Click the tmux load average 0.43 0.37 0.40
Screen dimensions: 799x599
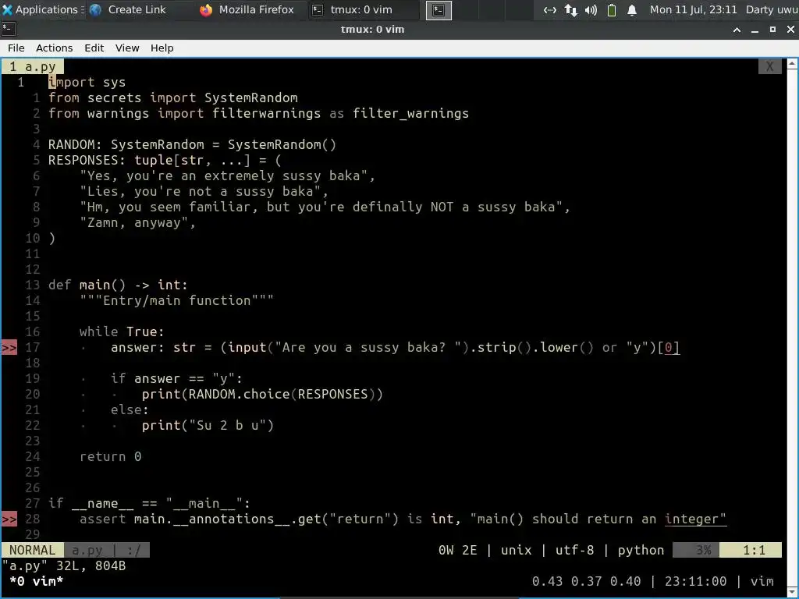[x=586, y=581]
